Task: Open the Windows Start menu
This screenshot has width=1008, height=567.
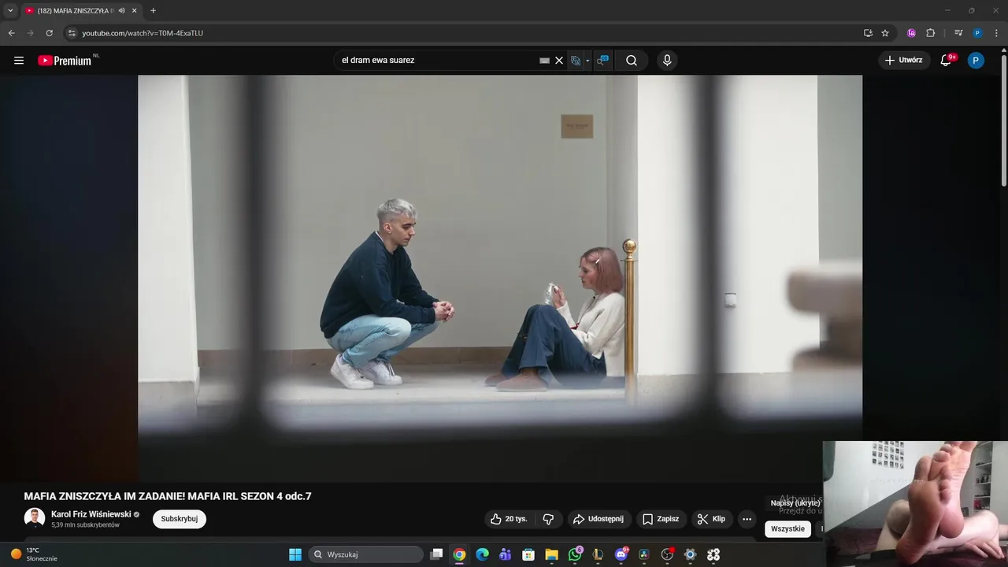Action: pyautogui.click(x=295, y=554)
